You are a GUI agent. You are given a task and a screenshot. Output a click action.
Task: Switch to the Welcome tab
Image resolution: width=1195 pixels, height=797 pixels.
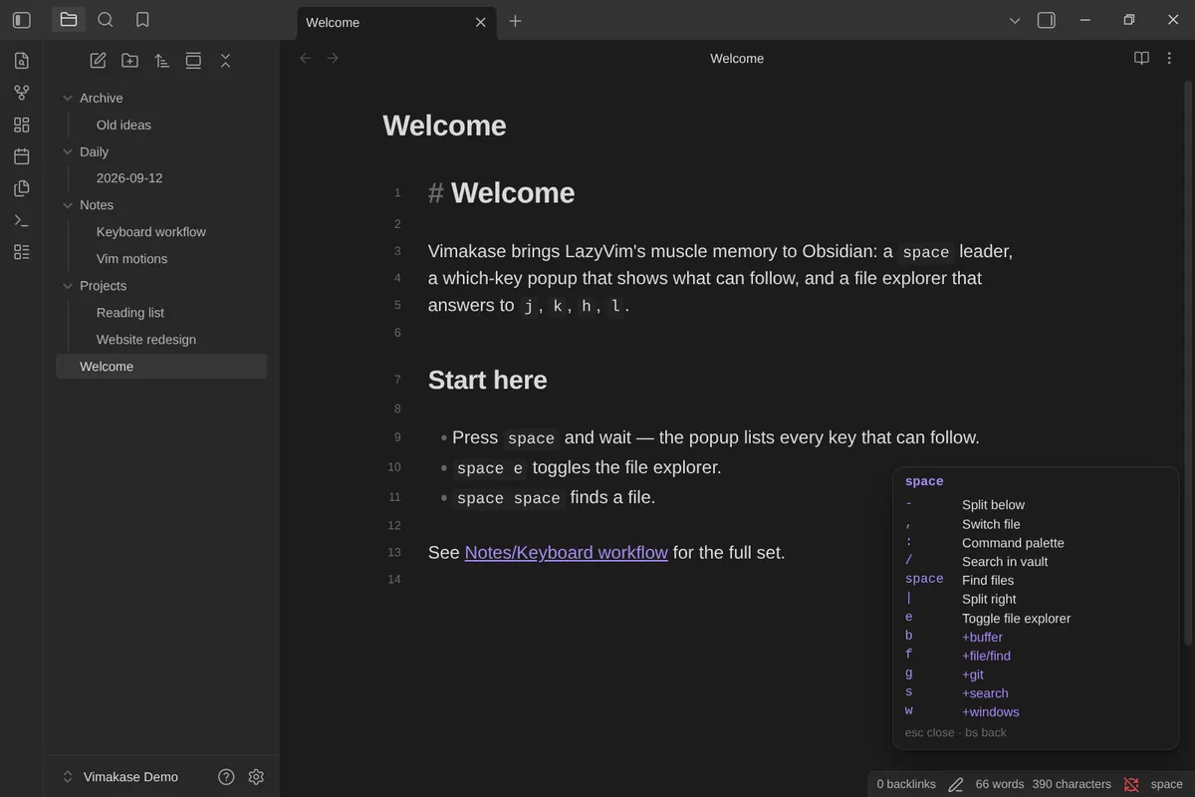tap(396, 22)
